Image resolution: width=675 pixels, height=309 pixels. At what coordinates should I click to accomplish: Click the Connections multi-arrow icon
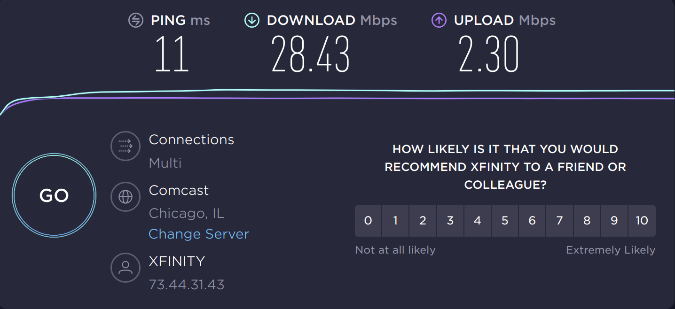coord(125,146)
